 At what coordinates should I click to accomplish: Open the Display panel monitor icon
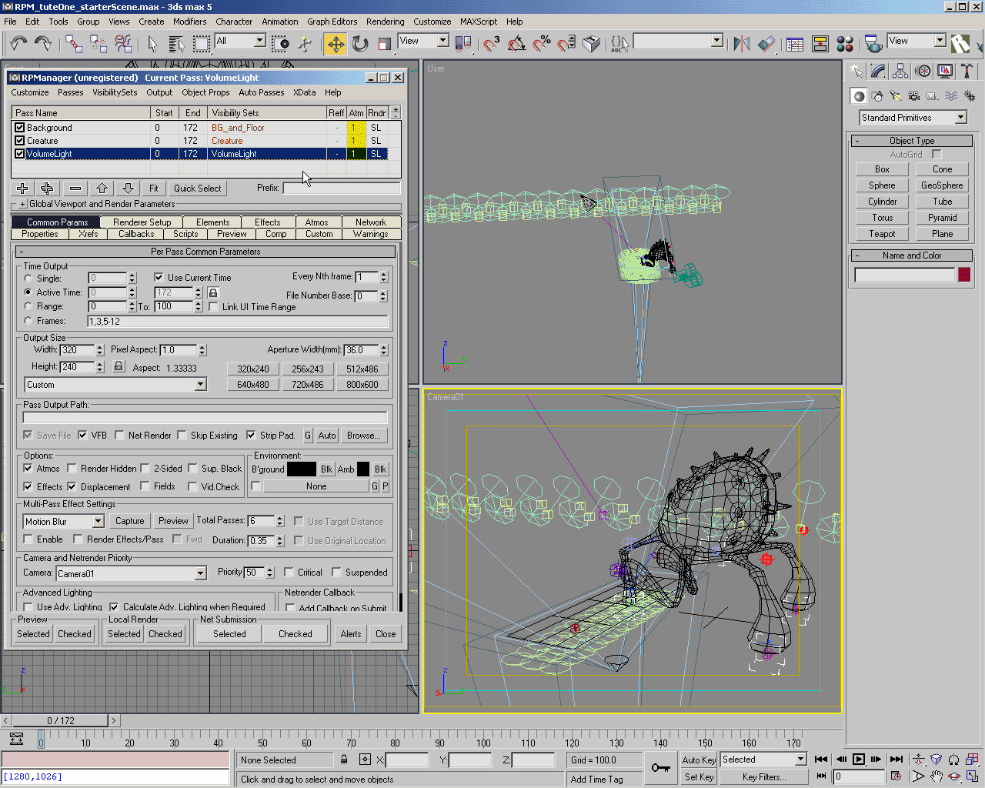[x=945, y=72]
